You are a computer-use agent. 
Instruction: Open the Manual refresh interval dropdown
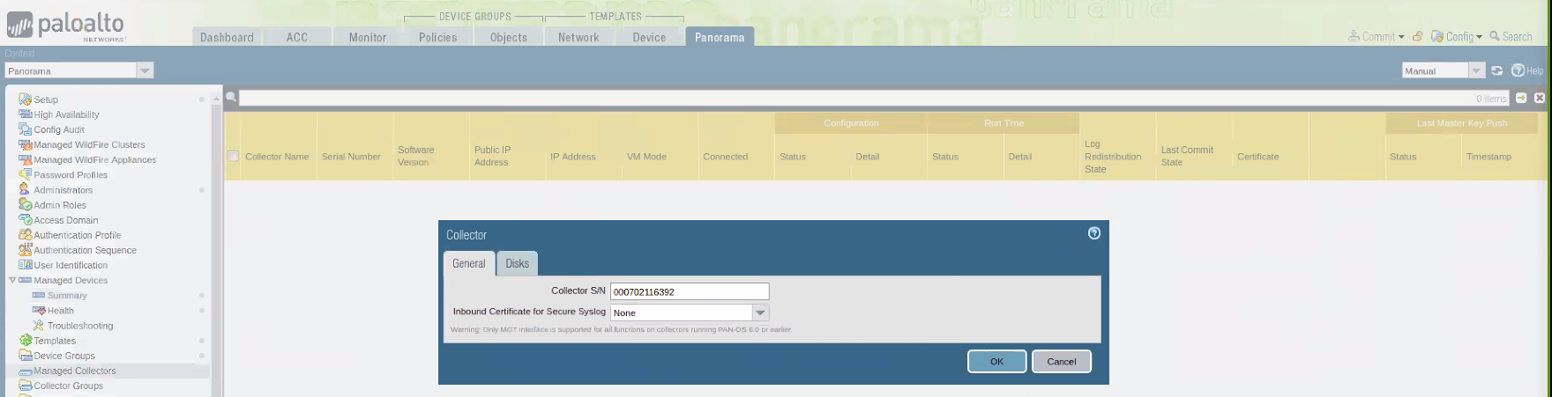coord(1476,70)
